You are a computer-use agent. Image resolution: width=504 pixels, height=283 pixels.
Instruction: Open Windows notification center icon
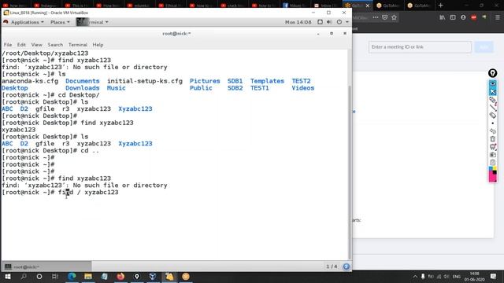click(494, 276)
